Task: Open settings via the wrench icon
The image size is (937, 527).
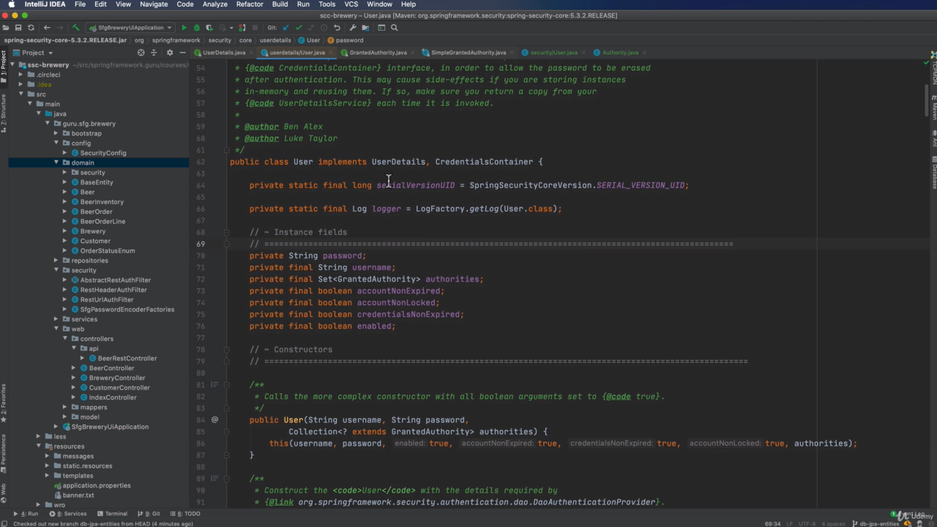Action: click(x=353, y=28)
